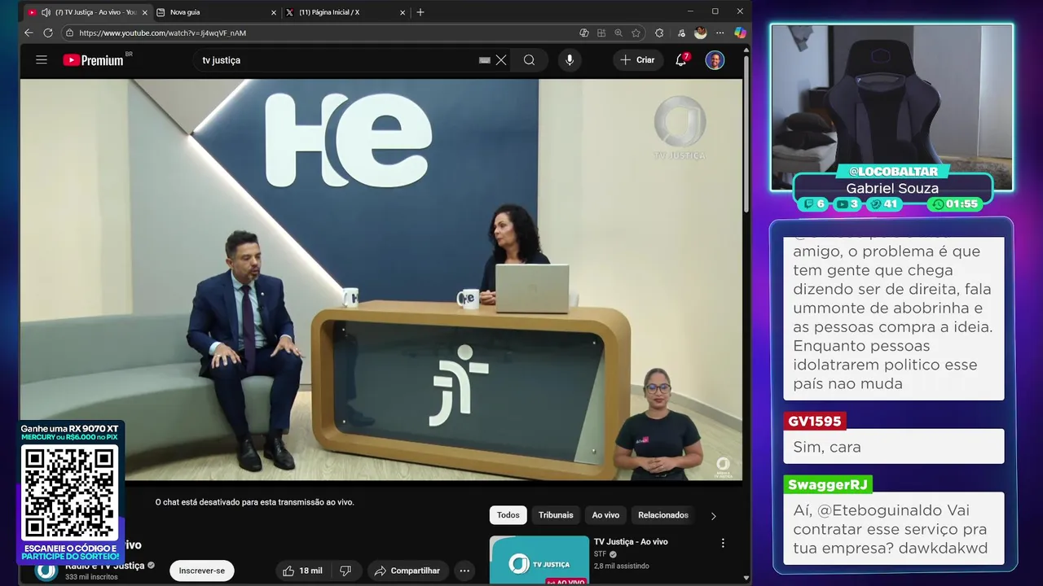Click SwaggerRJ username in chat overlay
Image resolution: width=1043 pixels, height=586 pixels.
[828, 484]
